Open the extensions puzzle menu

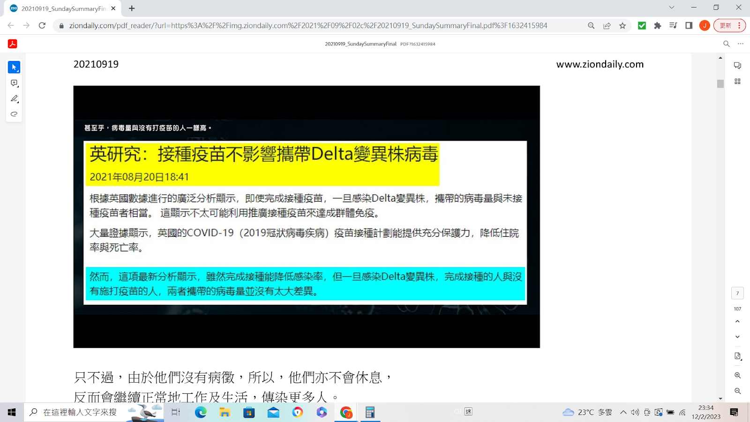tap(658, 26)
